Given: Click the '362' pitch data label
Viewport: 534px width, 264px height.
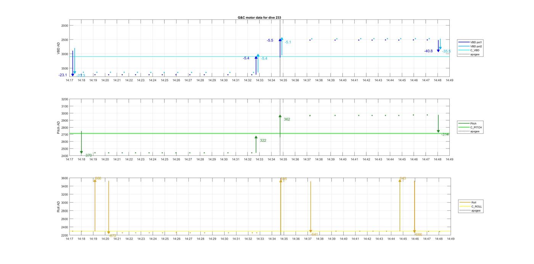Looking at the screenshot, I should pyautogui.click(x=287, y=119).
